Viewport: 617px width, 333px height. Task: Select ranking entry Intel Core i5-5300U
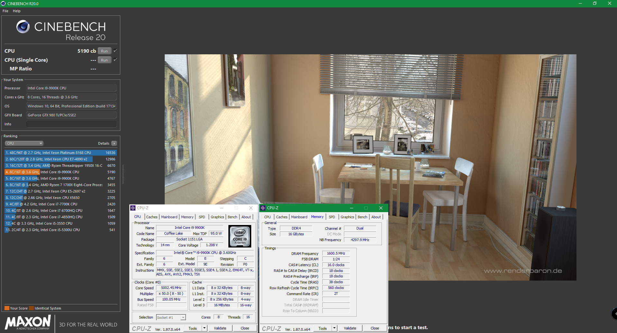pos(60,230)
